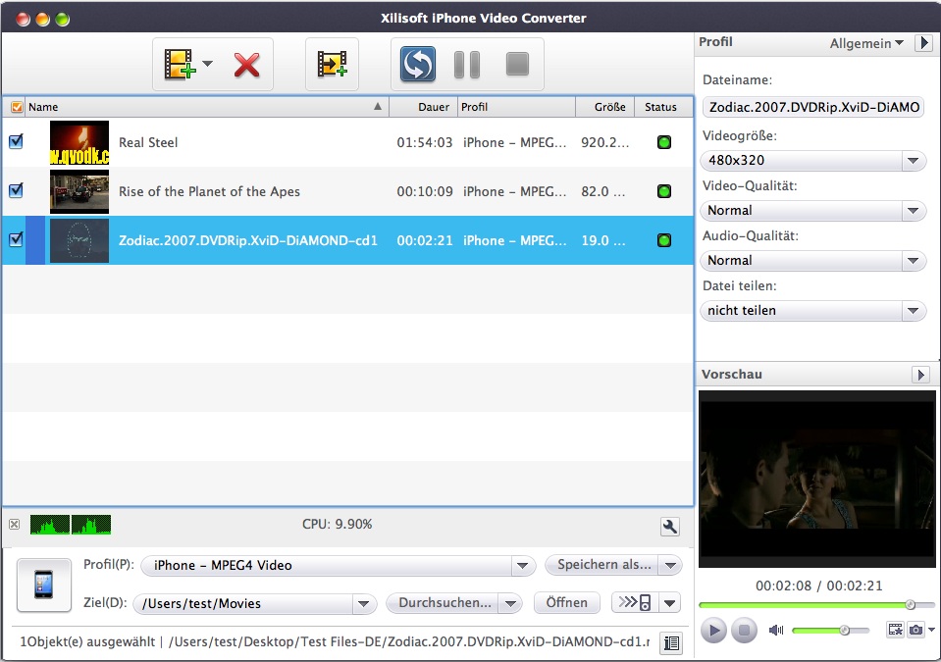Play the preview video
This screenshot has width=941, height=662.
(x=714, y=631)
